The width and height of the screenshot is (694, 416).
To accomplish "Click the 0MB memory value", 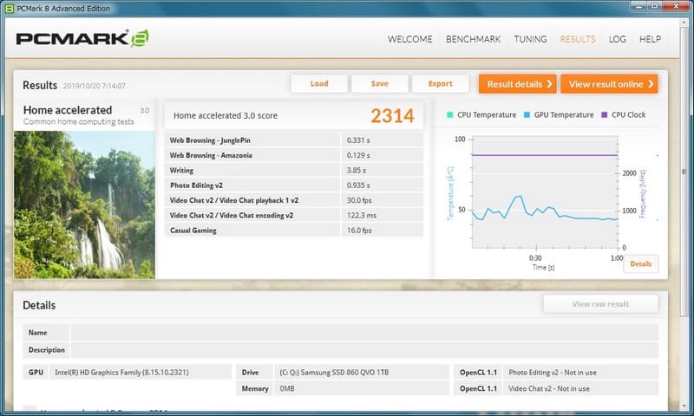I will 287,388.
